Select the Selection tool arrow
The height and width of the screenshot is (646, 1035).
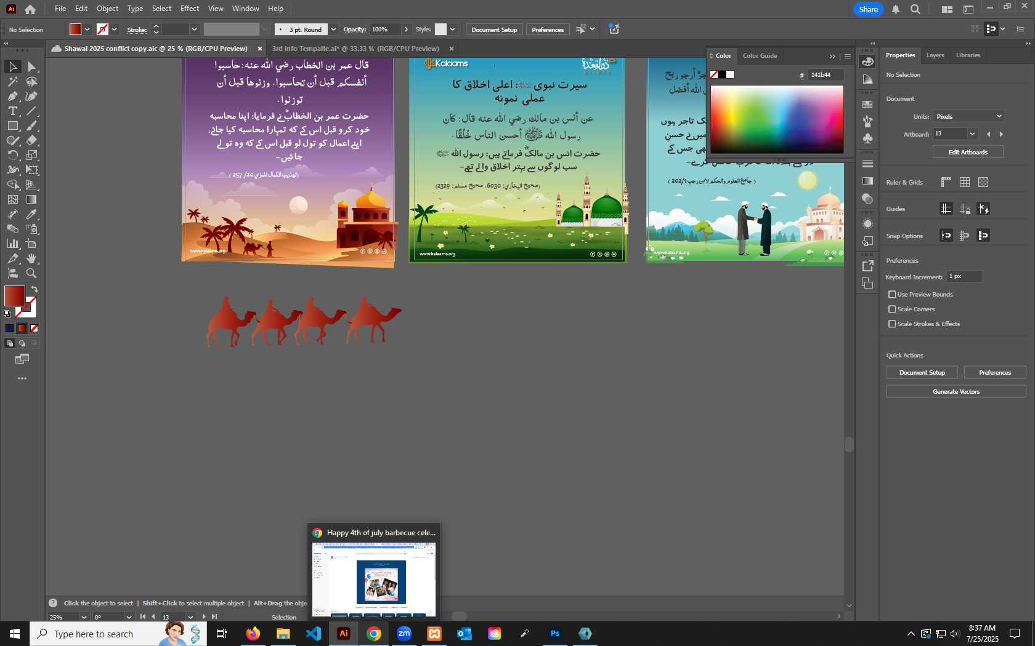[12, 66]
